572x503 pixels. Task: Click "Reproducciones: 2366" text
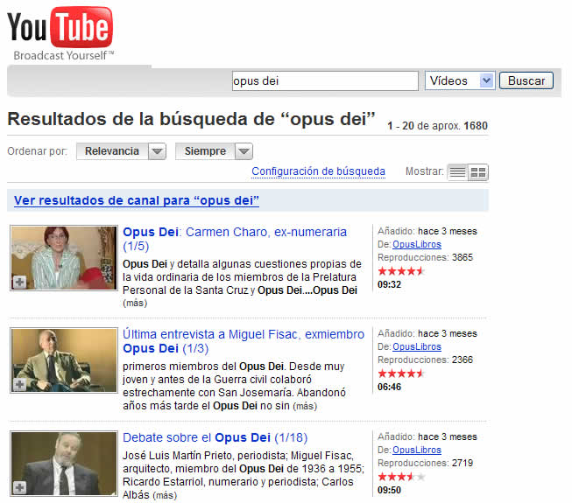click(x=426, y=360)
